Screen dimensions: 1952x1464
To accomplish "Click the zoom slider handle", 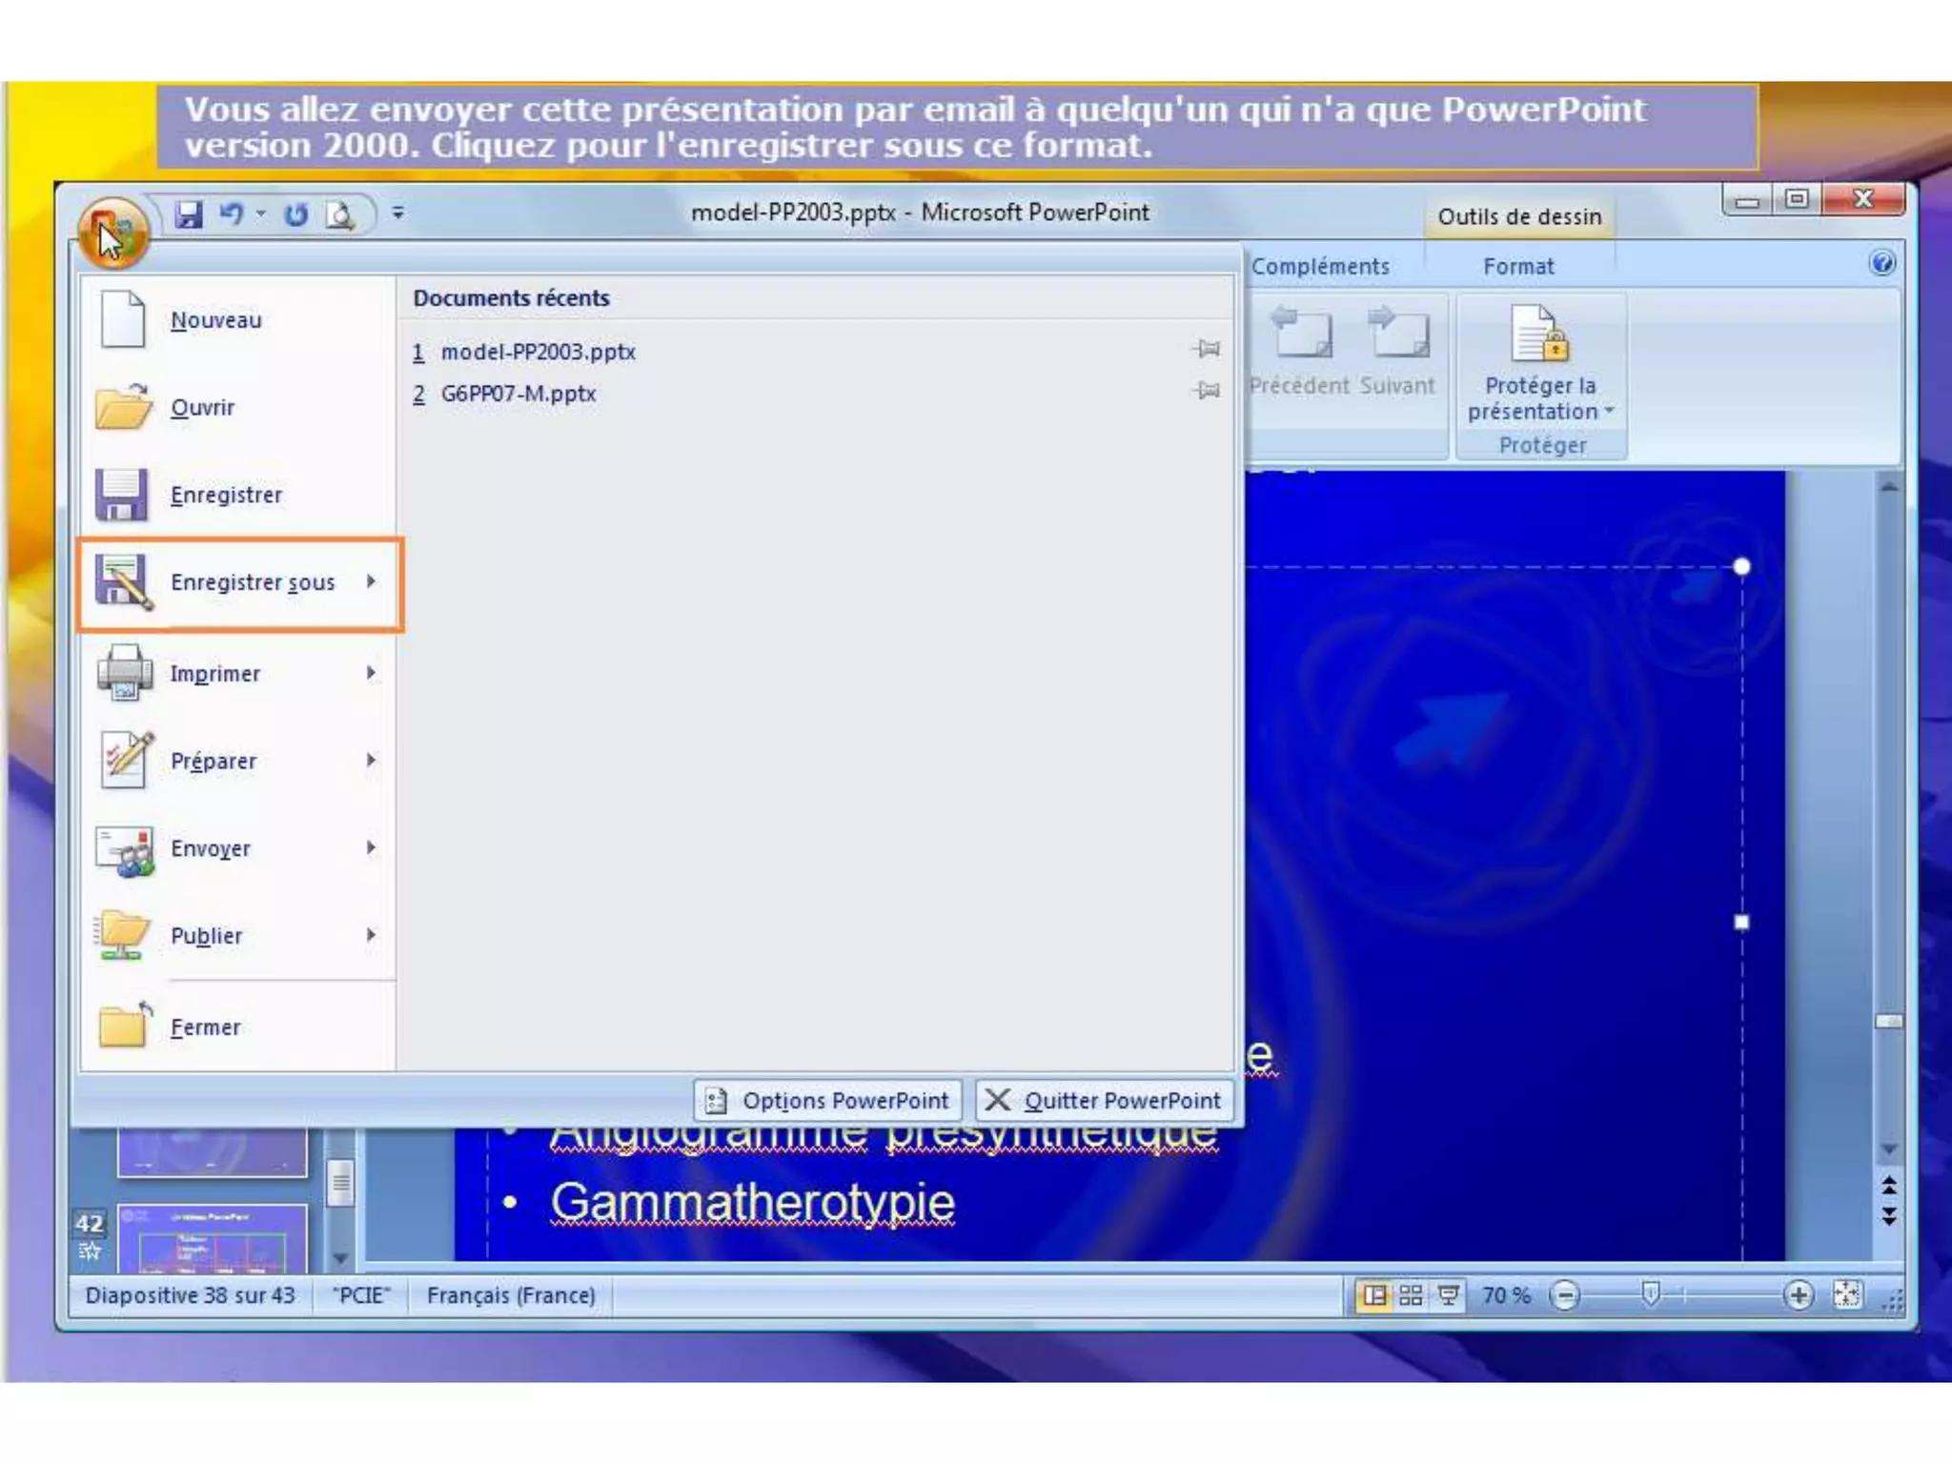I will (x=1651, y=1294).
